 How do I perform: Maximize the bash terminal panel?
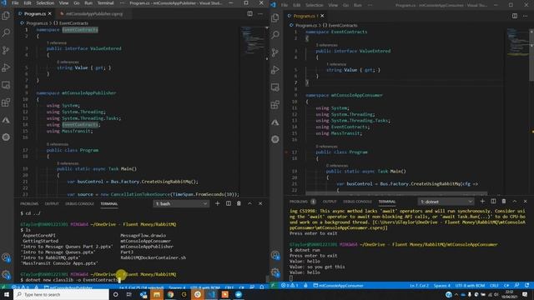coord(249,203)
